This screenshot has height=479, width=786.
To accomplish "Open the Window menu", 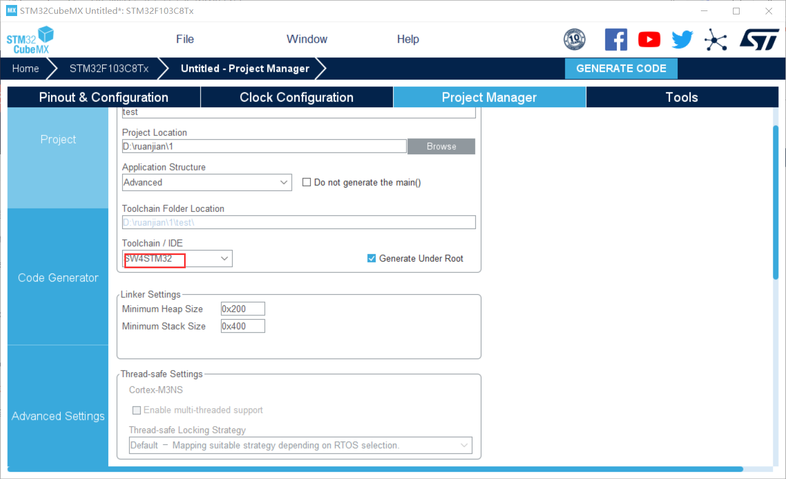I will tap(307, 39).
